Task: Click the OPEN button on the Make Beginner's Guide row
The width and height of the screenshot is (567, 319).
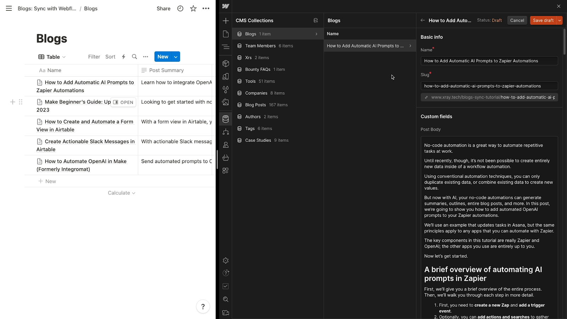Action: 123,102
